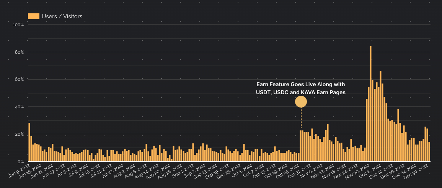Screen dimensions: 442x188
Task: Click the 0% y-axis label
Action: pos(21,162)
